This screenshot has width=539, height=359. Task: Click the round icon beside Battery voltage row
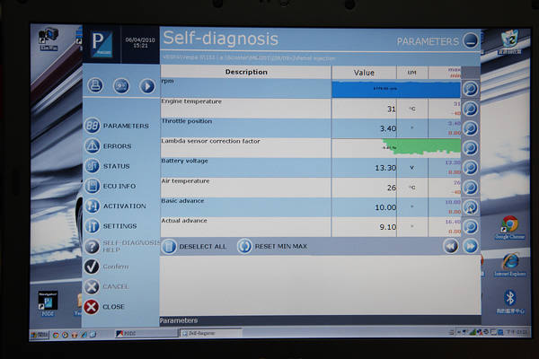point(470,168)
